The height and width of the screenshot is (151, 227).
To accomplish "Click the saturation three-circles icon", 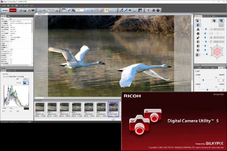I will coord(198,29).
